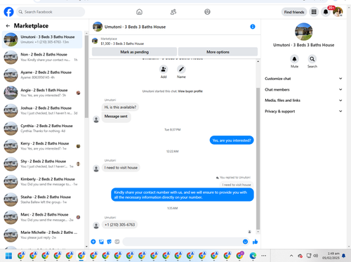Open Shy 2 Beds 2 Baths conversation
The width and height of the screenshot is (351, 262).
[x=42, y=164]
